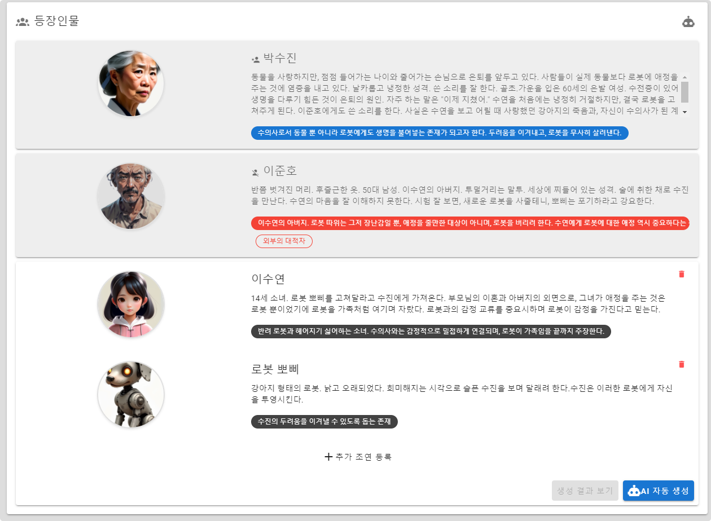
Task: Click the person icon next to 박수진
Action: point(256,59)
